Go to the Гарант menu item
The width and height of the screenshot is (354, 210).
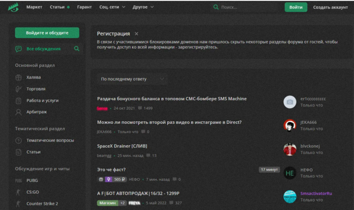point(85,7)
